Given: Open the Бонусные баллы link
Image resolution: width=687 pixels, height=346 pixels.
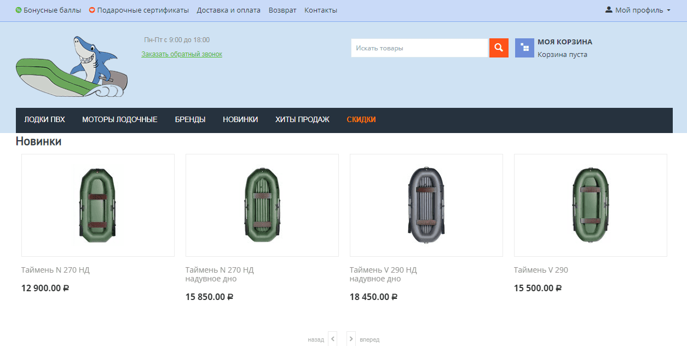Looking at the screenshot, I should tap(52, 10).
